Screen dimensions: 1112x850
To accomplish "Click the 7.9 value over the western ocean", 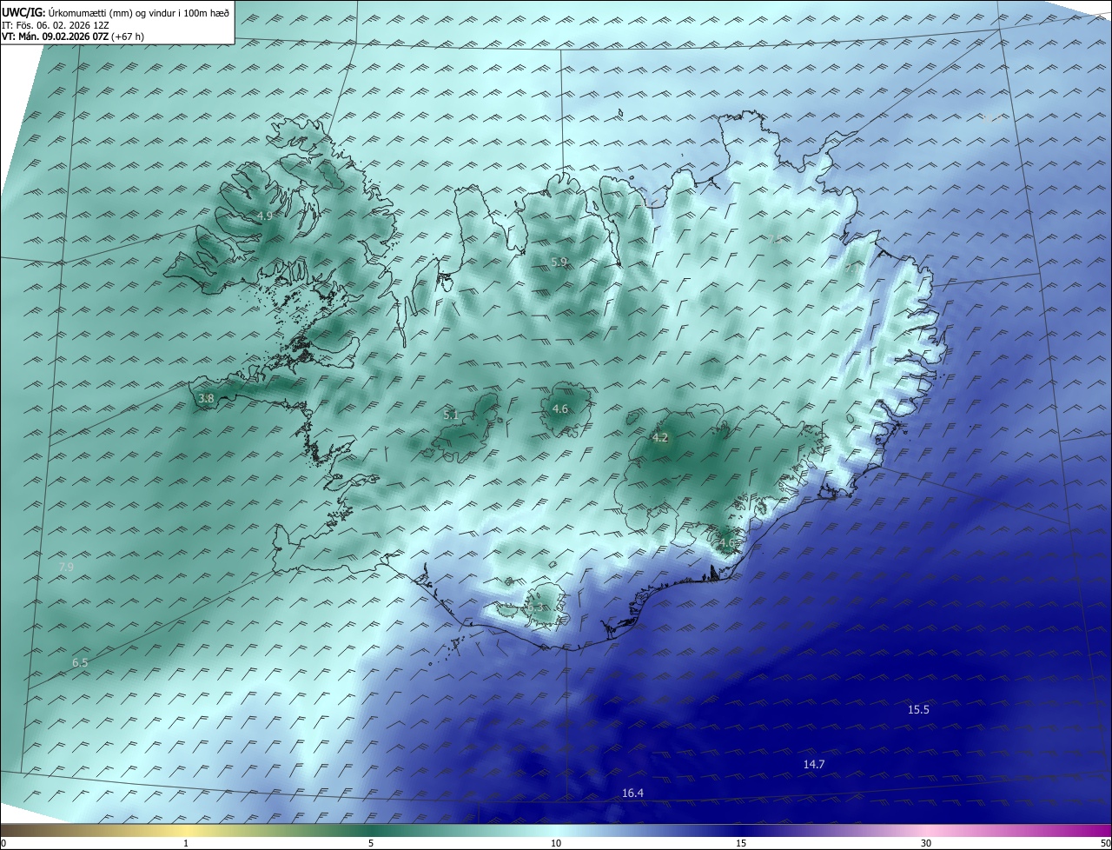I will [66, 568].
